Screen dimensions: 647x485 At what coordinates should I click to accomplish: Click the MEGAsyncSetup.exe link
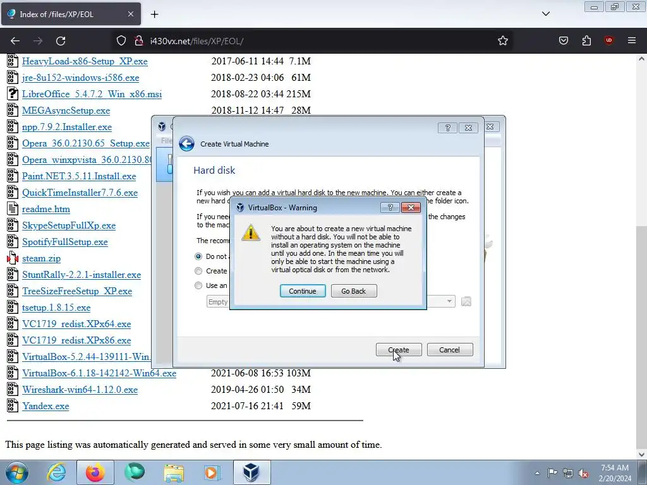pyautogui.click(x=66, y=111)
